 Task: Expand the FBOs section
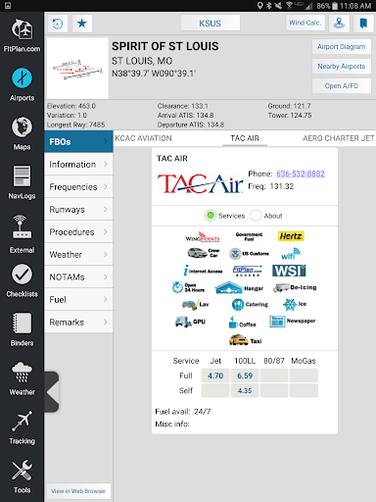tap(78, 142)
